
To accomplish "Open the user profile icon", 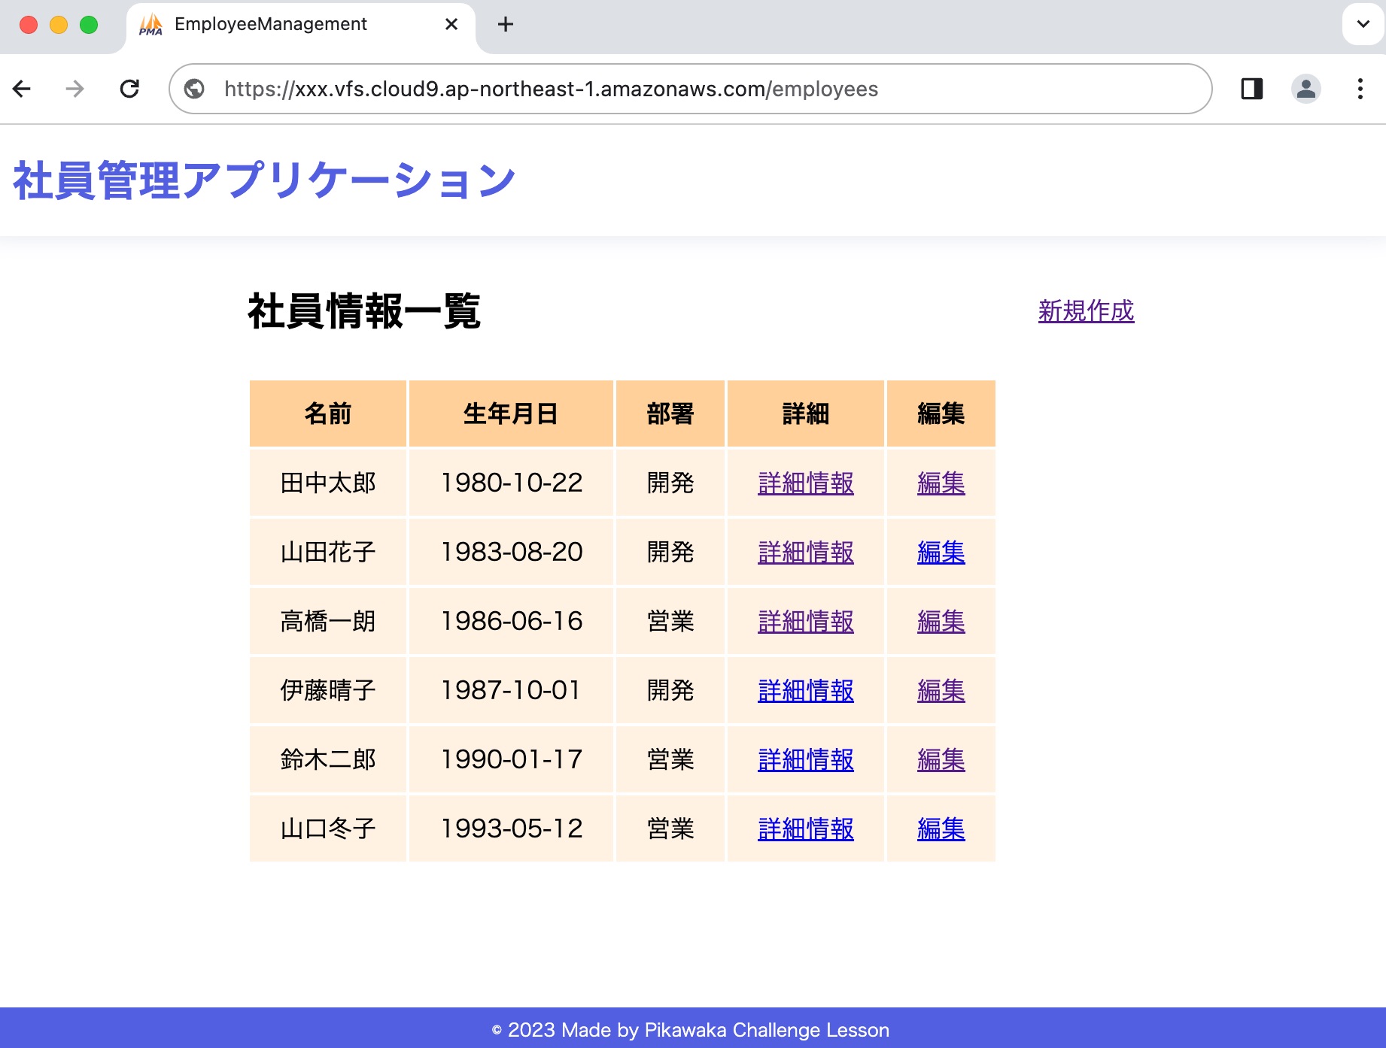I will pyautogui.click(x=1305, y=89).
